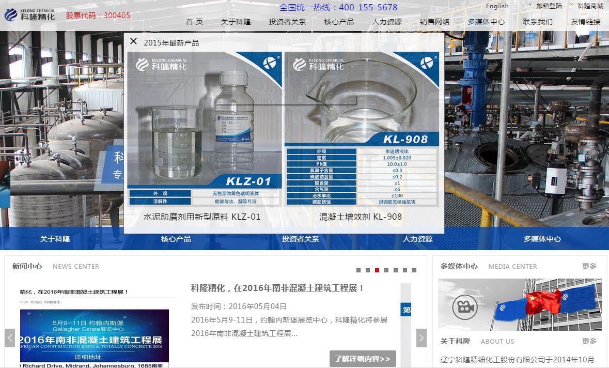Click the hotline 400-155-5678 text
Screen dimensions: 609x368
pos(338,7)
